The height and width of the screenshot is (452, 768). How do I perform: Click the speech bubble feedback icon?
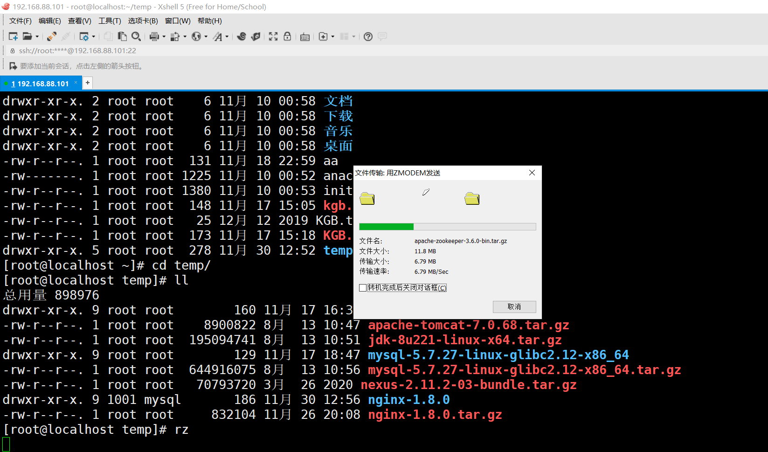[382, 36]
